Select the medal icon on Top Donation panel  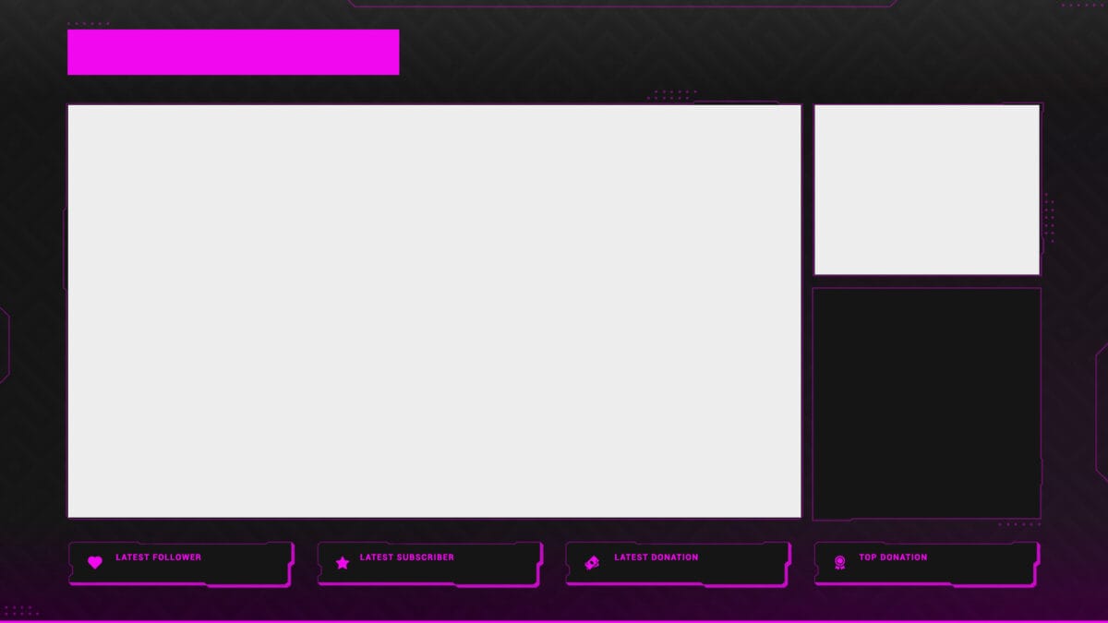point(838,561)
